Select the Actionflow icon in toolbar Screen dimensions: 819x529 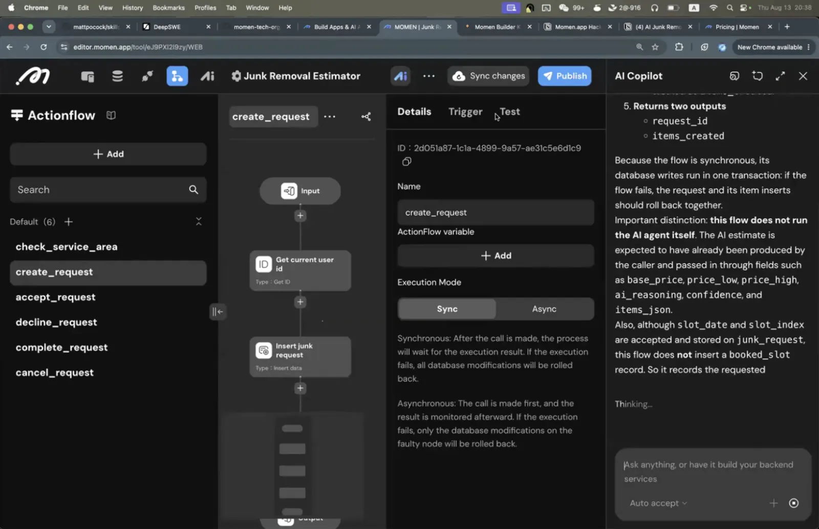(177, 76)
